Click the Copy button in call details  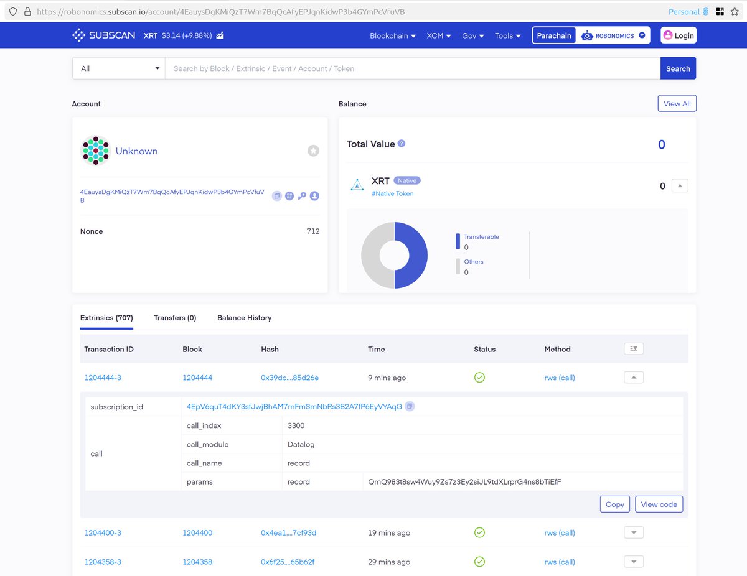[x=615, y=504]
